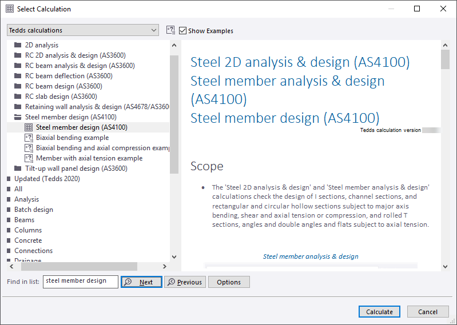Click the Tilt-up wall panel design folder icon
The width and height of the screenshot is (457, 325).
(18, 168)
